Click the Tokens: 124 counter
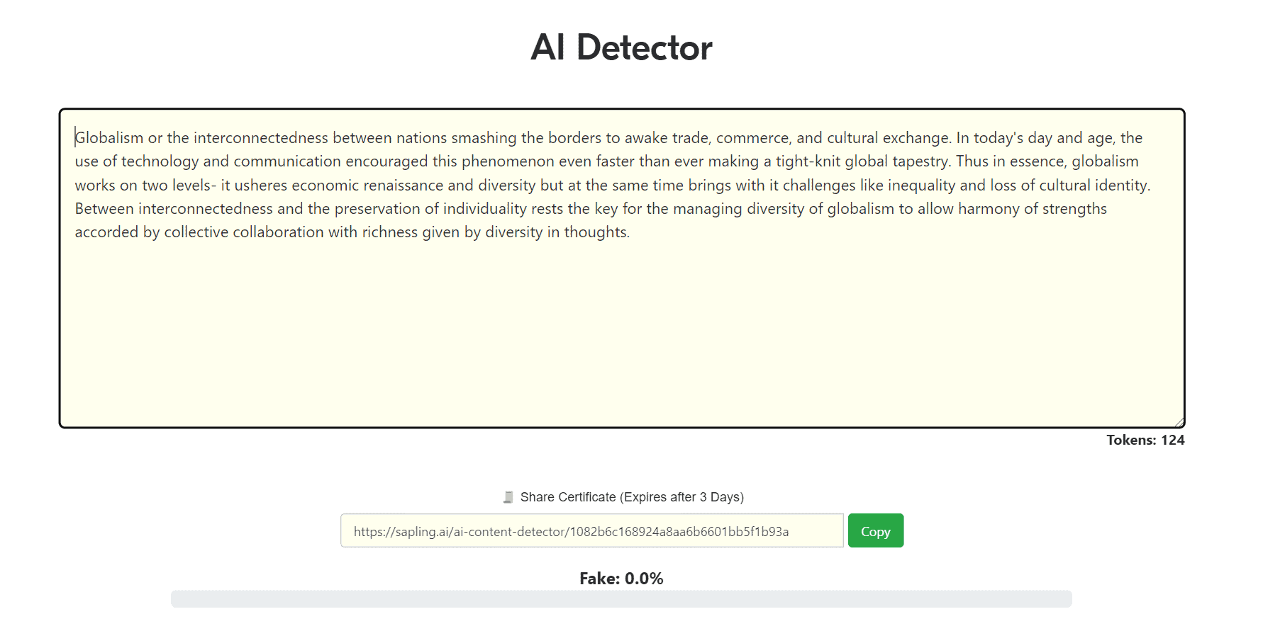Viewport: 1263px width, 631px height. point(1145,440)
